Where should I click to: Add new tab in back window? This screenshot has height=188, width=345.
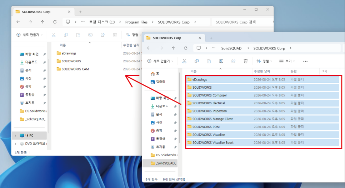[x=80, y=12]
